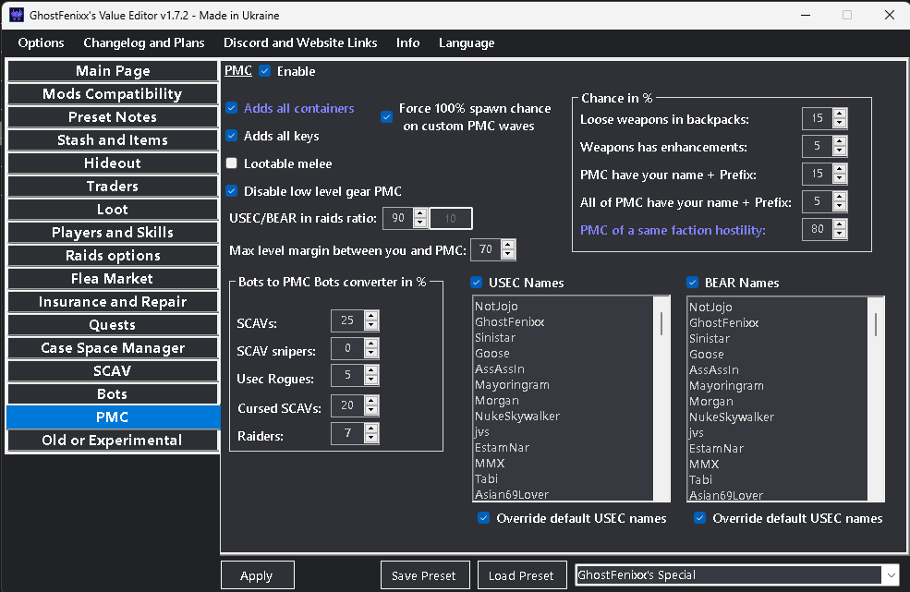910x592 pixels.
Task: Enable Lootable melee checkbox
Action: (232, 163)
